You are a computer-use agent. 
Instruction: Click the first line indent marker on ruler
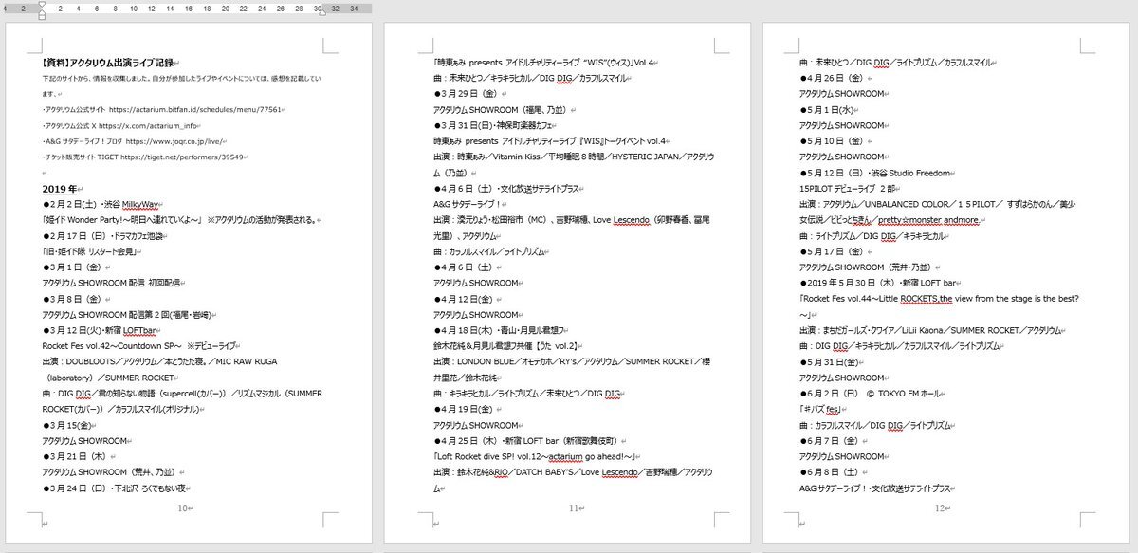click(41, 4)
